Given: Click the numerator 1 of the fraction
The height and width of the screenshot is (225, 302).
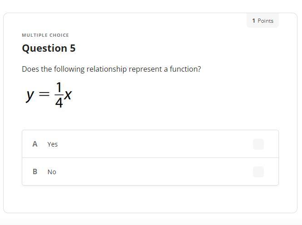Looking at the screenshot, I should coord(59,87).
